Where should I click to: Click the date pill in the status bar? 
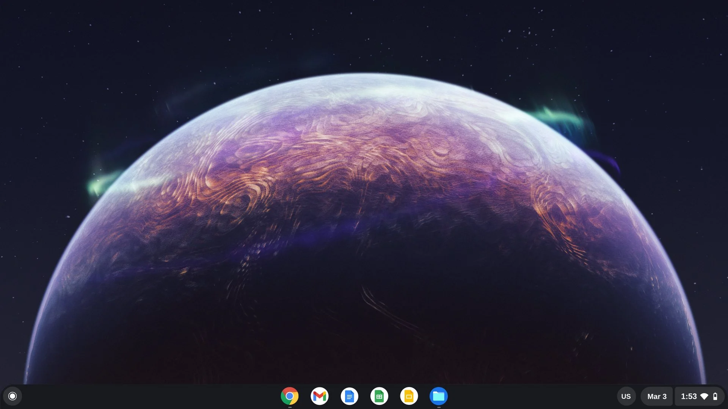pos(656,396)
